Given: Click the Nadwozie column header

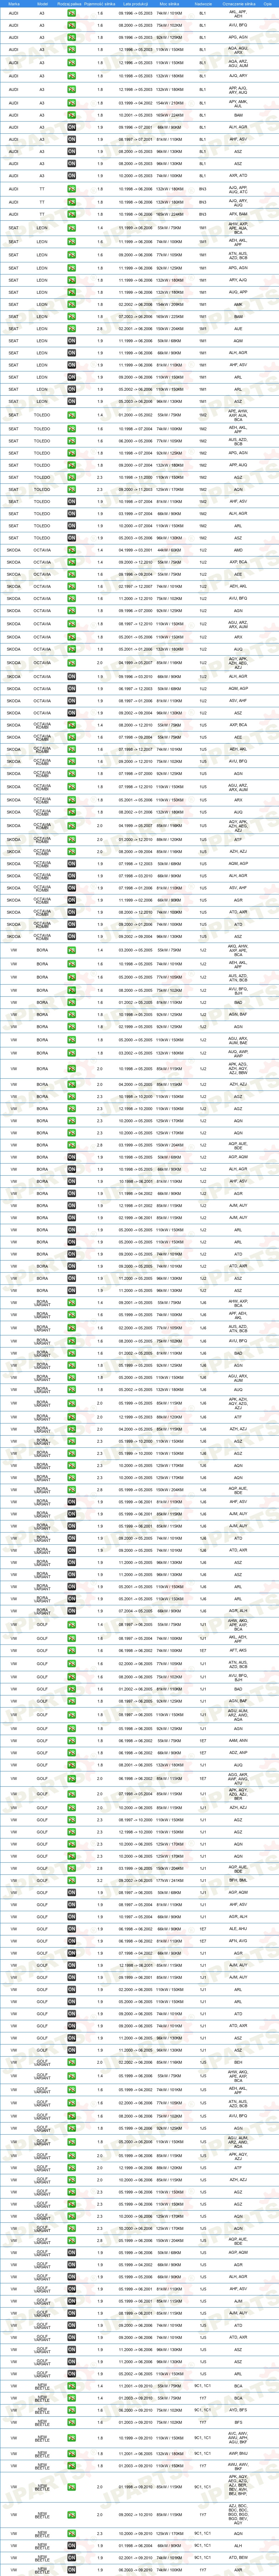Looking at the screenshot, I should click(203, 4).
